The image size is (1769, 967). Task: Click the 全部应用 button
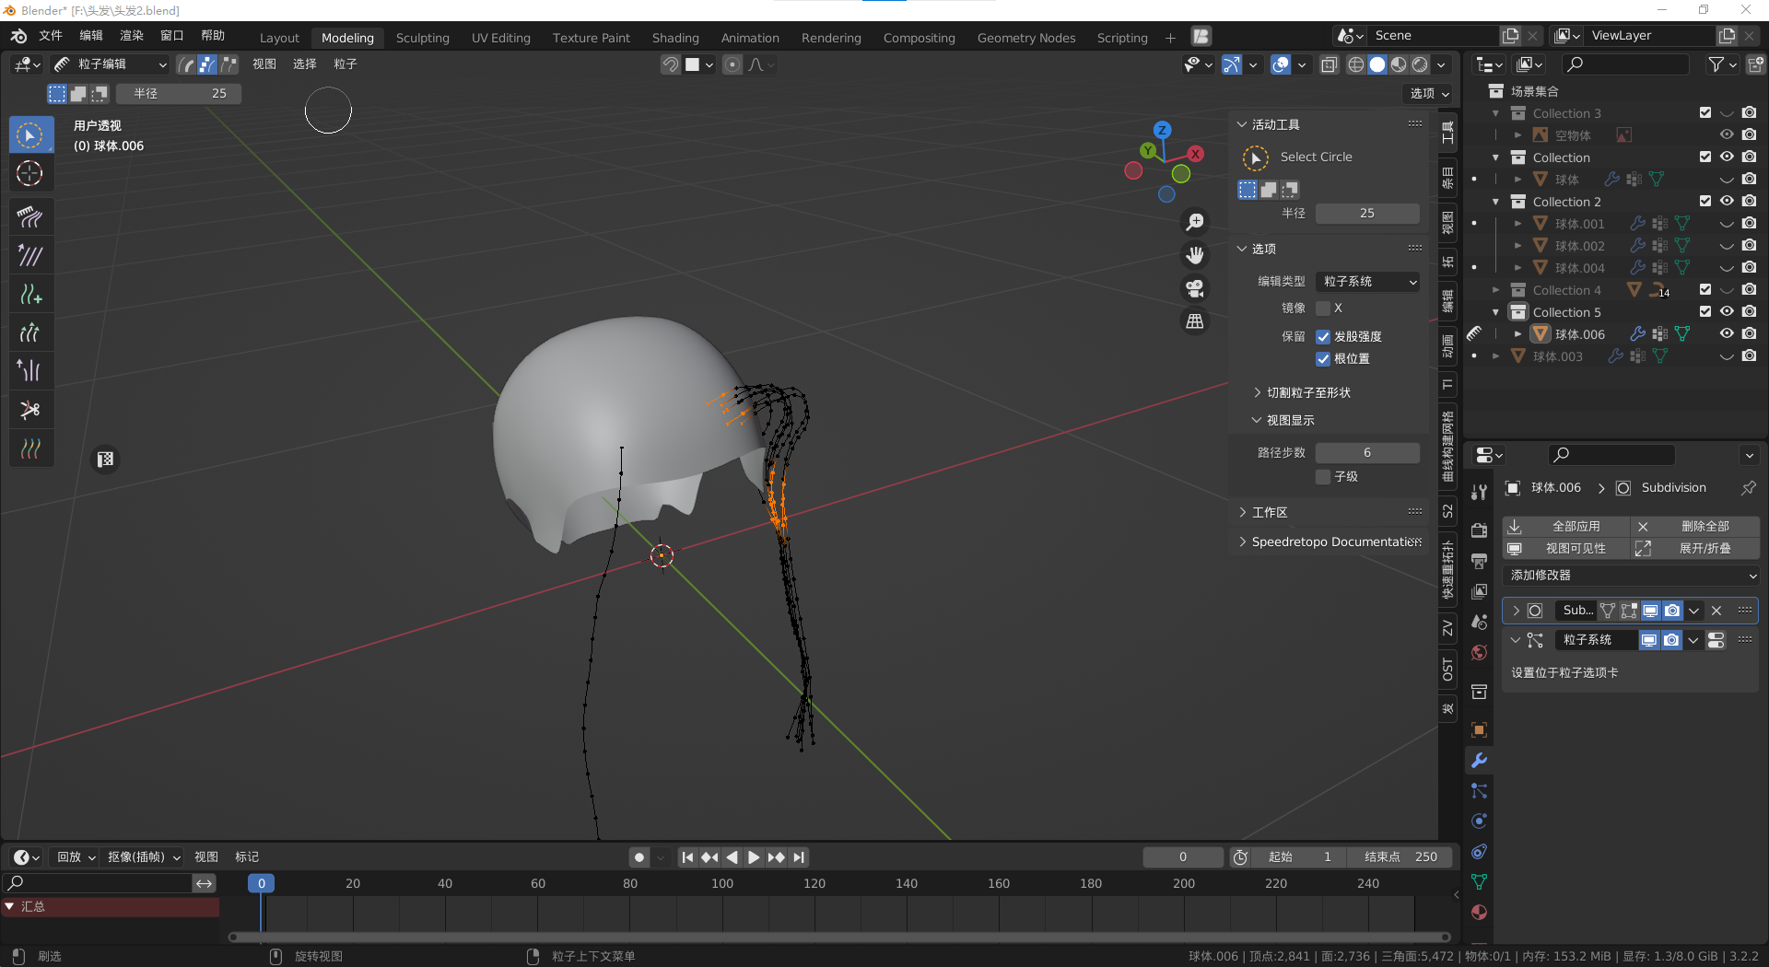[x=1566, y=527]
